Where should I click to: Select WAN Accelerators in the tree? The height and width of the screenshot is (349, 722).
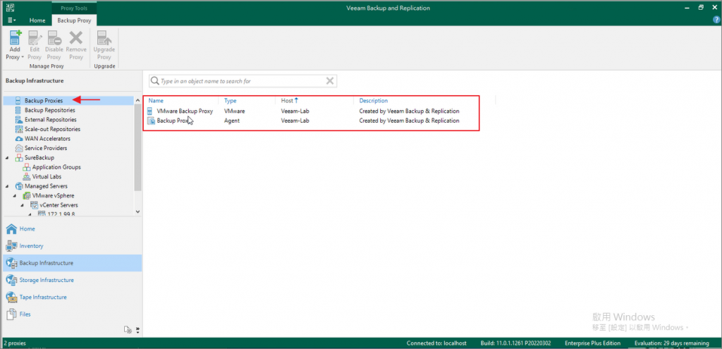[47, 139]
